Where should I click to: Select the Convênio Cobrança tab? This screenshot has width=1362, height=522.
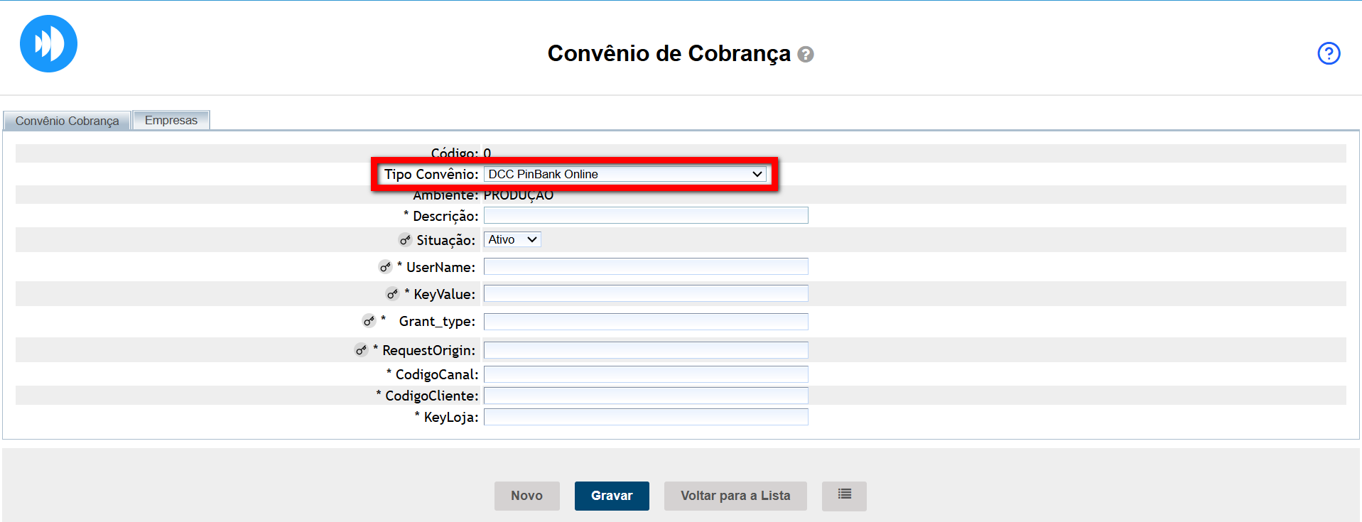click(67, 121)
